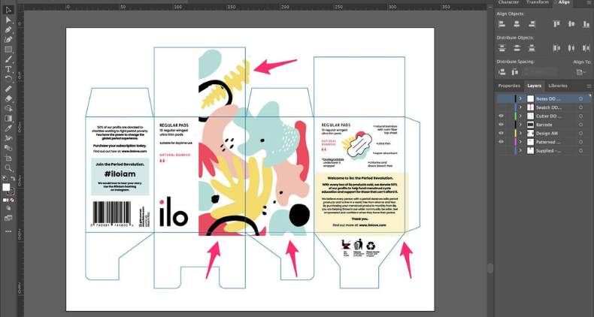This screenshot has height=317, width=594.
Task: Select the Selection tool (black arrow)
Action: 8,10
